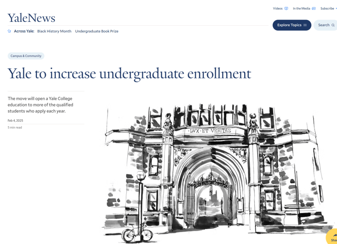Click the article headline about undergraduate enrollment

129,74
